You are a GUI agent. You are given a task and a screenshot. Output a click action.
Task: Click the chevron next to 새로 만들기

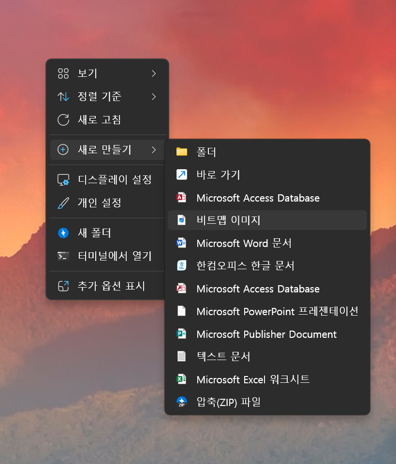[x=154, y=150]
